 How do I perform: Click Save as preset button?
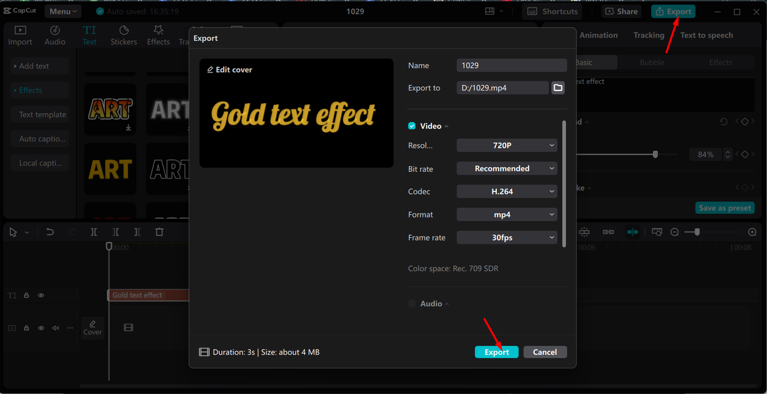725,208
